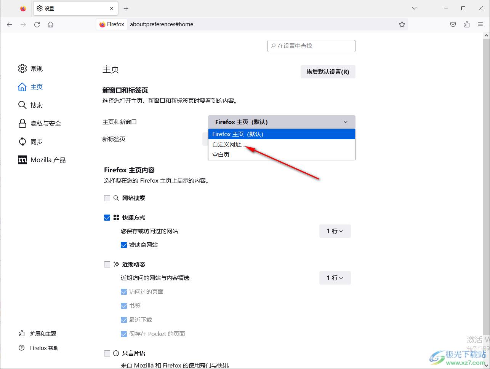Click the sparkle icon beside 近期动态

tap(116, 264)
